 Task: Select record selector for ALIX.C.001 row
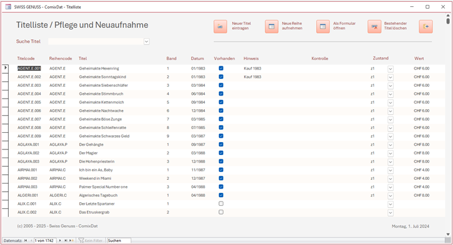(x=5, y=204)
